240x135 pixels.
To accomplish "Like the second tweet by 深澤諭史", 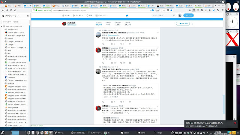I will 121,63.
